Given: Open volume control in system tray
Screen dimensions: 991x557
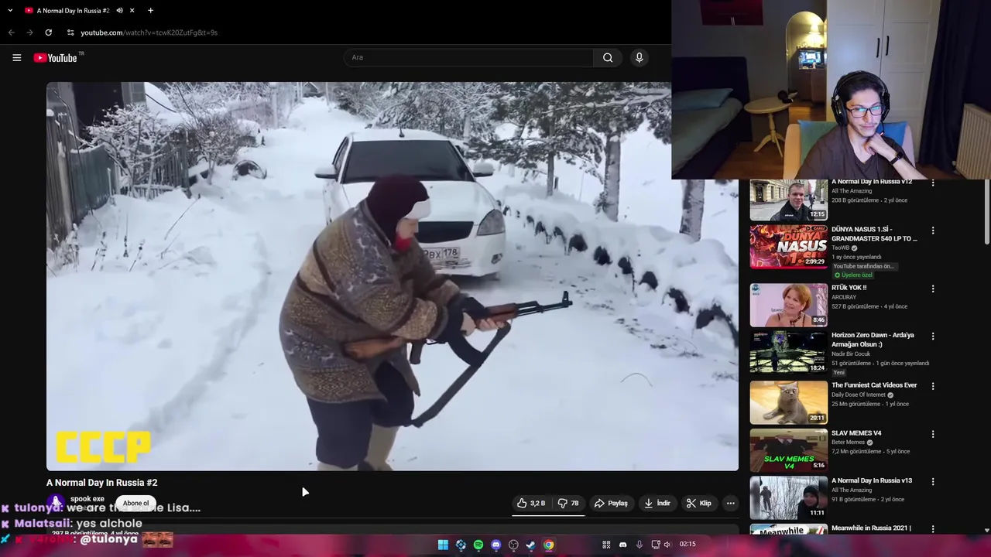Looking at the screenshot, I should (667, 545).
